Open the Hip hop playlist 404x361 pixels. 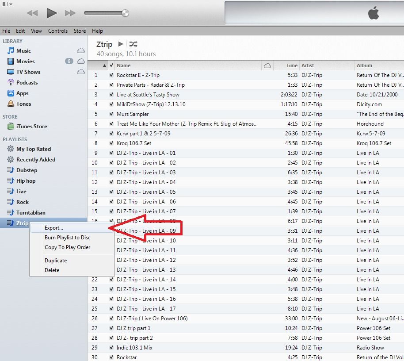coord(26,181)
